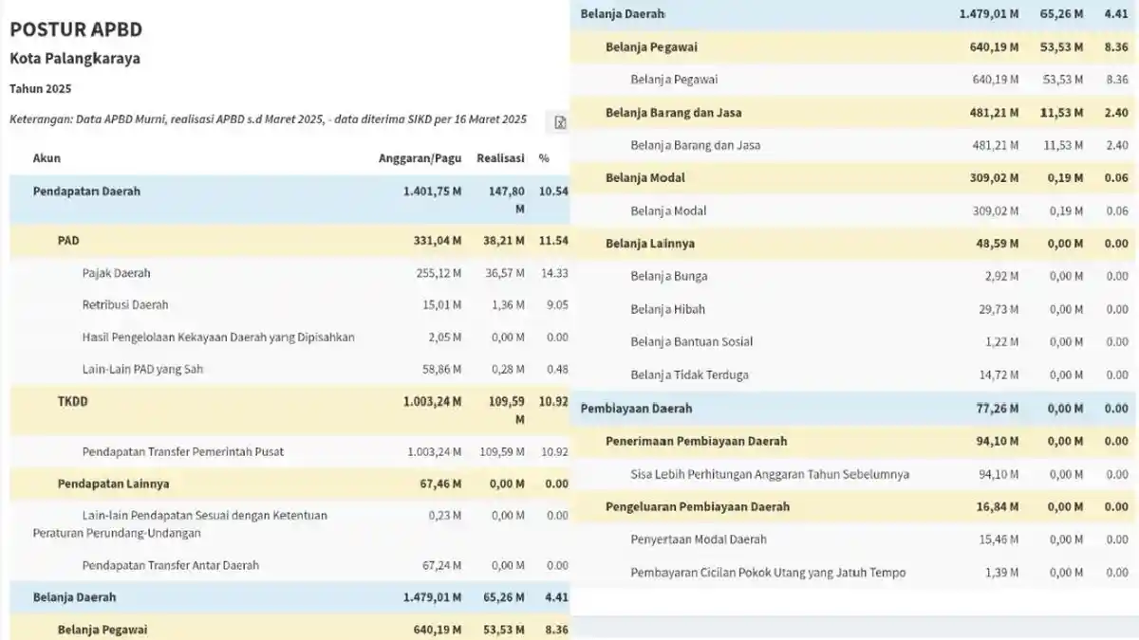Click Sisa Lebih Perhitungan Anggaran Tahun Sebelumnya
Image resolution: width=1139 pixels, height=640 pixels.
coord(770,474)
